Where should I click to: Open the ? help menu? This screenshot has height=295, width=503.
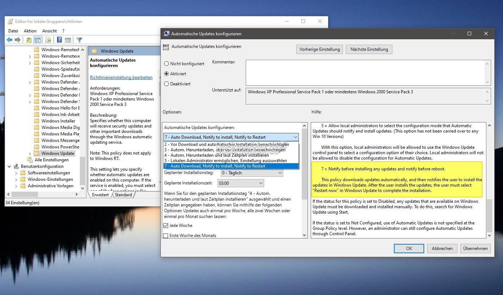click(x=63, y=31)
